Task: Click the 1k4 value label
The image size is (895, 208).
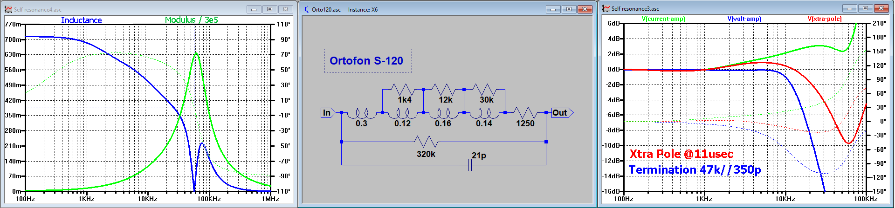Action: (x=405, y=100)
